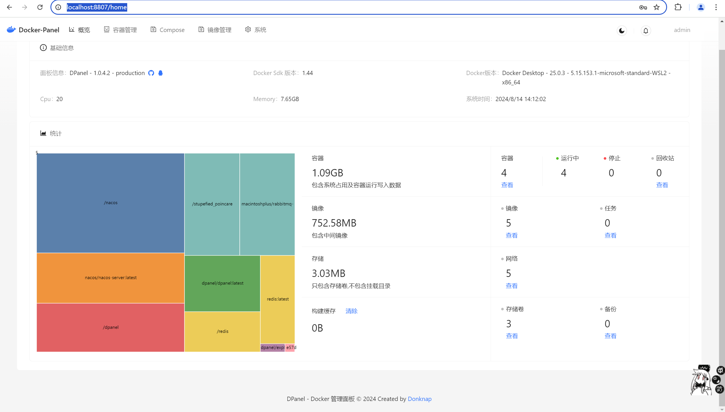Toggle dark mode moon icon
The width and height of the screenshot is (725, 412).
(622, 31)
